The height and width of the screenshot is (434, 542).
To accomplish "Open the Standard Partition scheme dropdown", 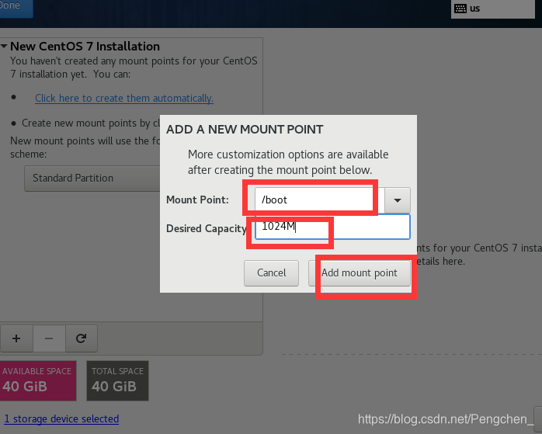I will pyautogui.click(x=92, y=179).
